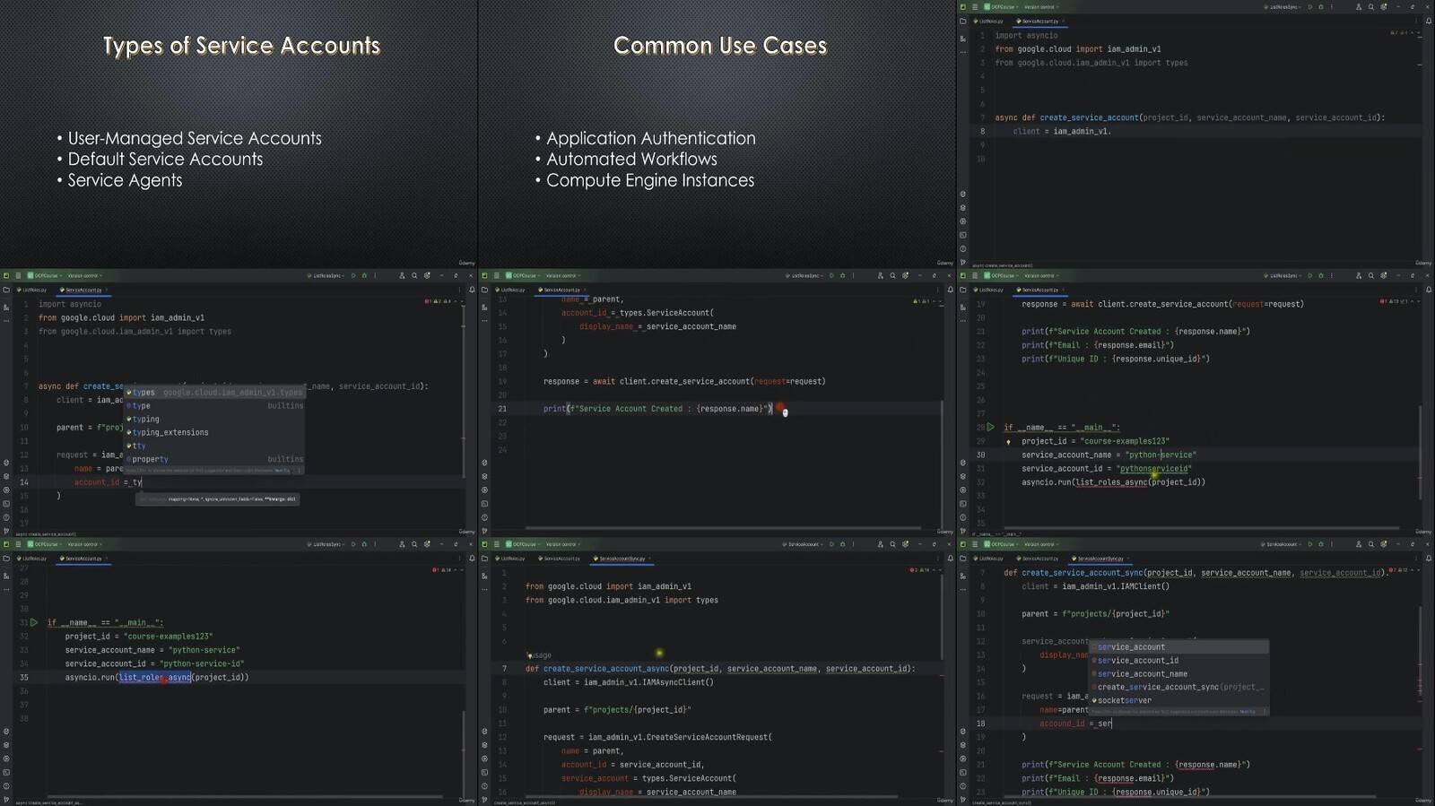Switch to ListRoles.py tab in window showing line 35
Image resolution: width=1435 pixels, height=806 pixels.
35,559
